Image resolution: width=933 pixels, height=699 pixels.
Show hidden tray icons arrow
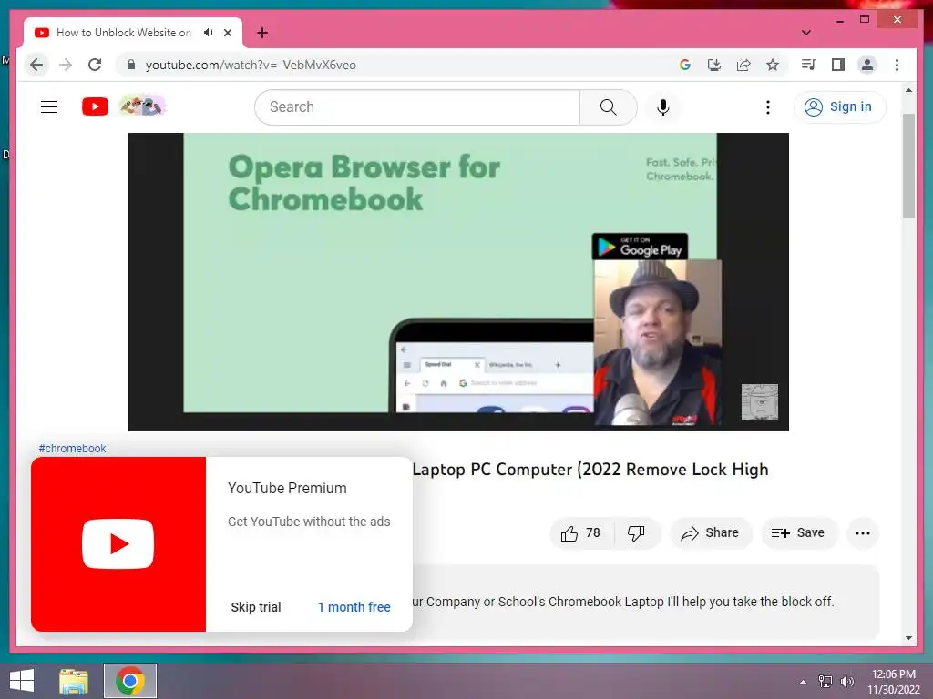[804, 682]
